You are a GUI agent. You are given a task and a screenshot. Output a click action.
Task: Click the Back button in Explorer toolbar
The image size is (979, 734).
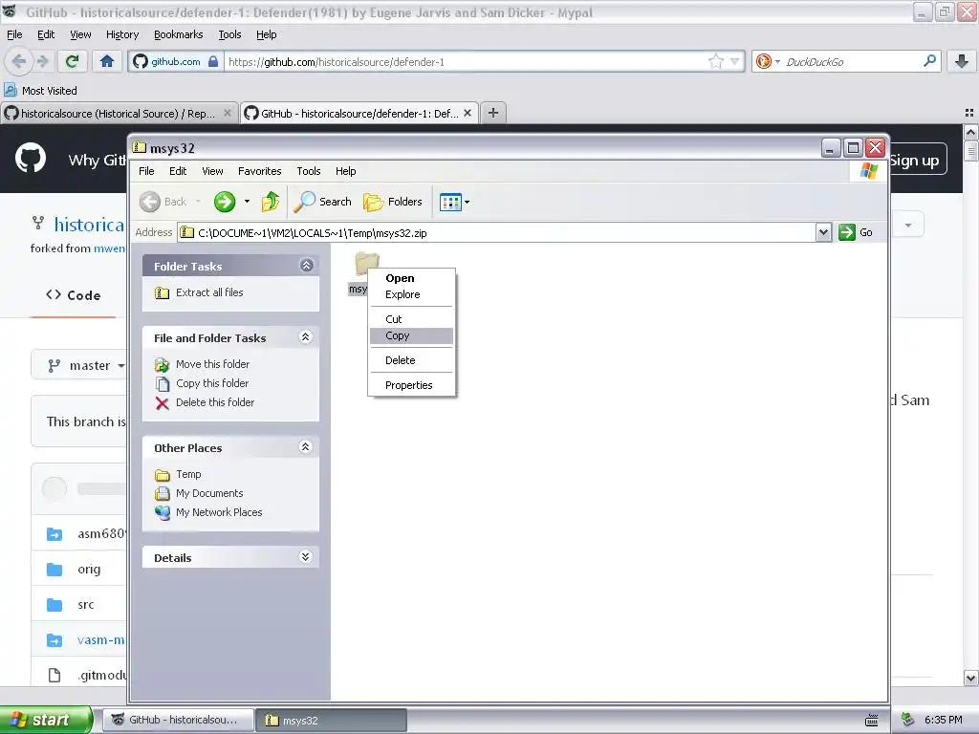[x=163, y=202]
